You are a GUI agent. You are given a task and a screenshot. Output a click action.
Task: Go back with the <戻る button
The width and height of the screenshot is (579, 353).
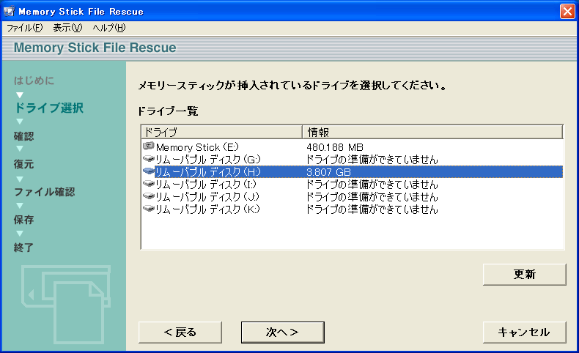coord(180,332)
